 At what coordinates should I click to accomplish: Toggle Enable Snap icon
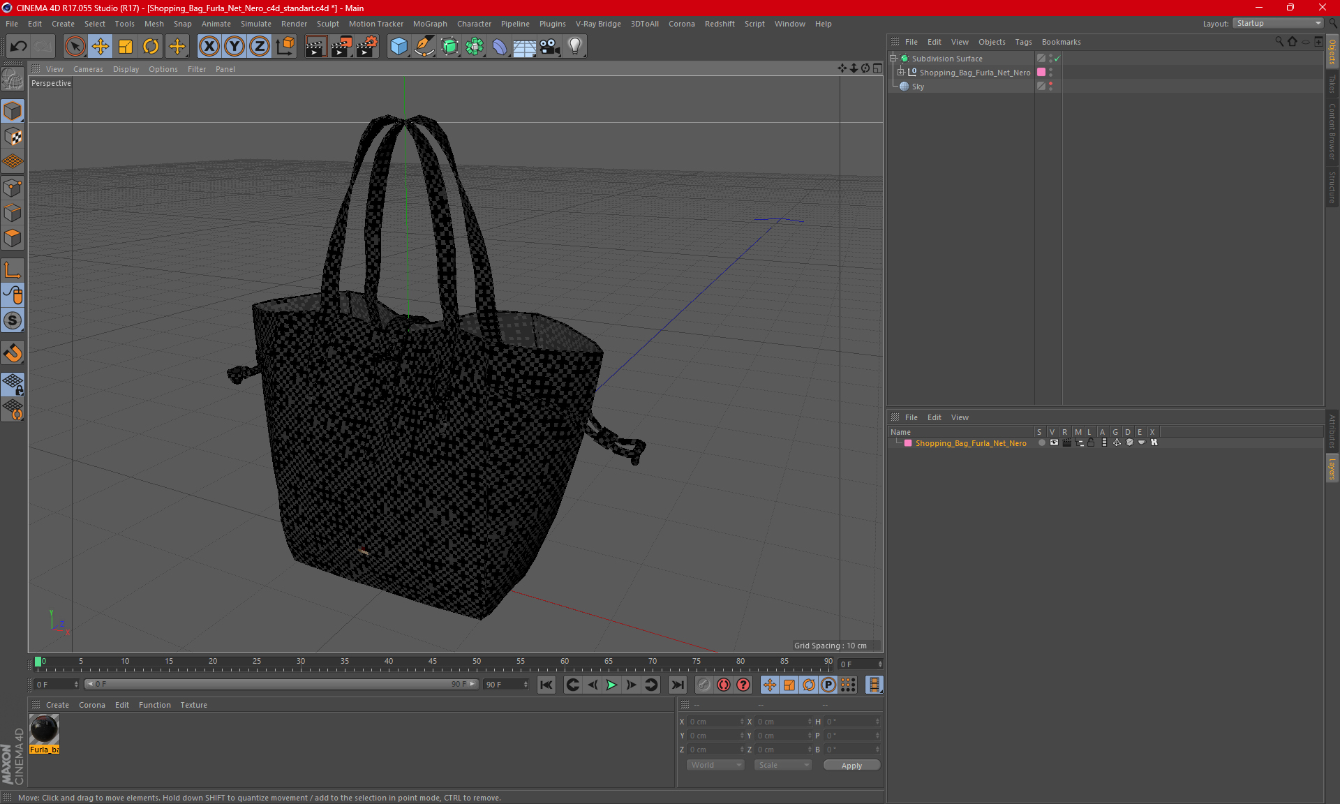click(13, 353)
